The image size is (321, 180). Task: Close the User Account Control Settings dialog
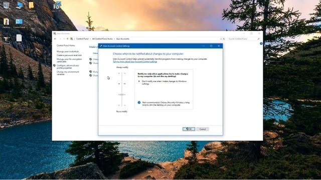tap(219, 46)
